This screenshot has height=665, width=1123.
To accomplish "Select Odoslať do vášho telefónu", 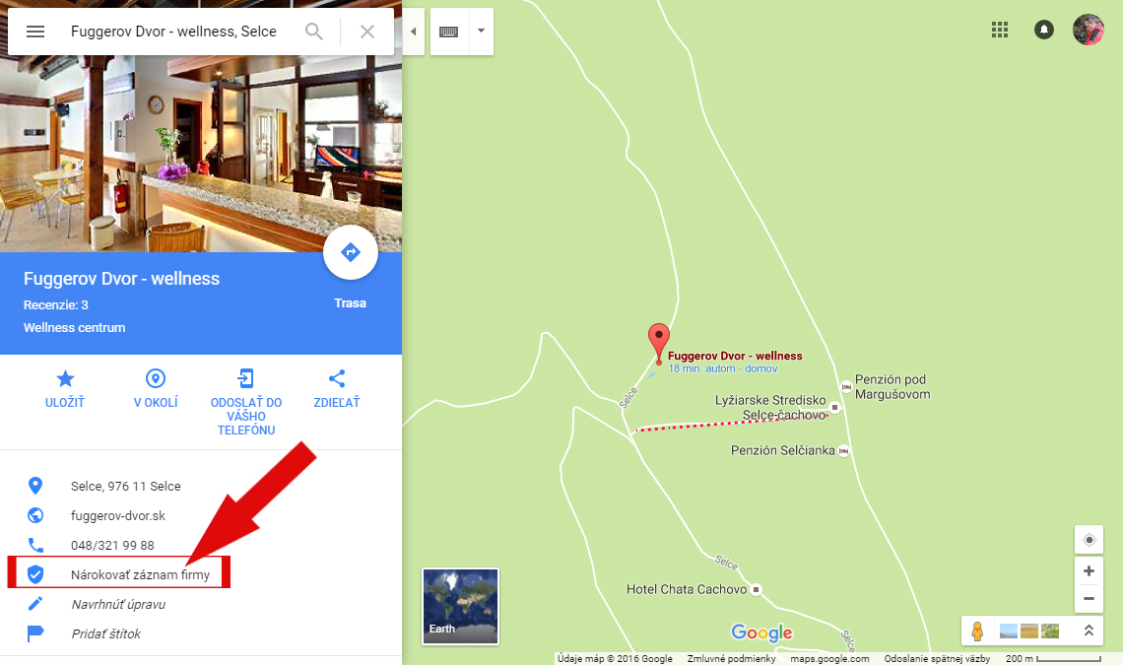I will pos(246,403).
